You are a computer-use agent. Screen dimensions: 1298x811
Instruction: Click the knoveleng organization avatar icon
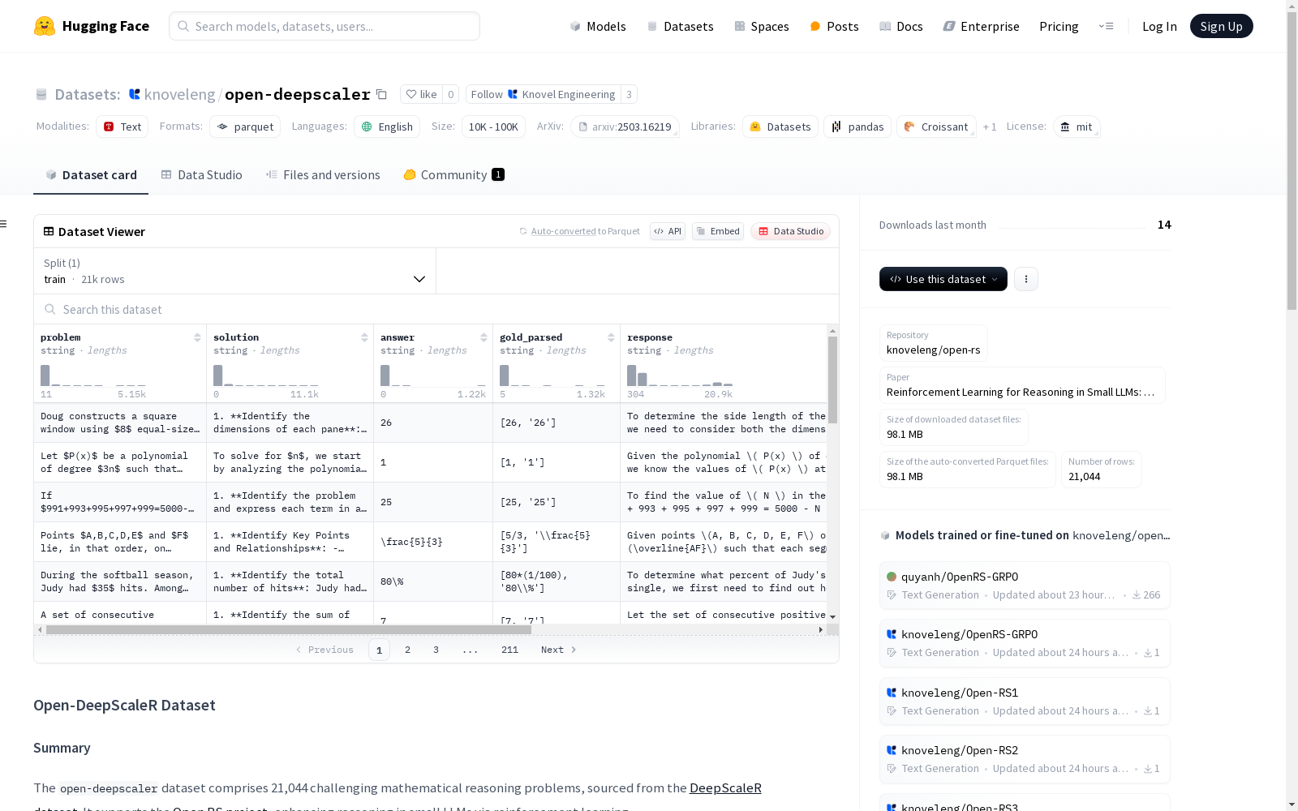click(135, 94)
